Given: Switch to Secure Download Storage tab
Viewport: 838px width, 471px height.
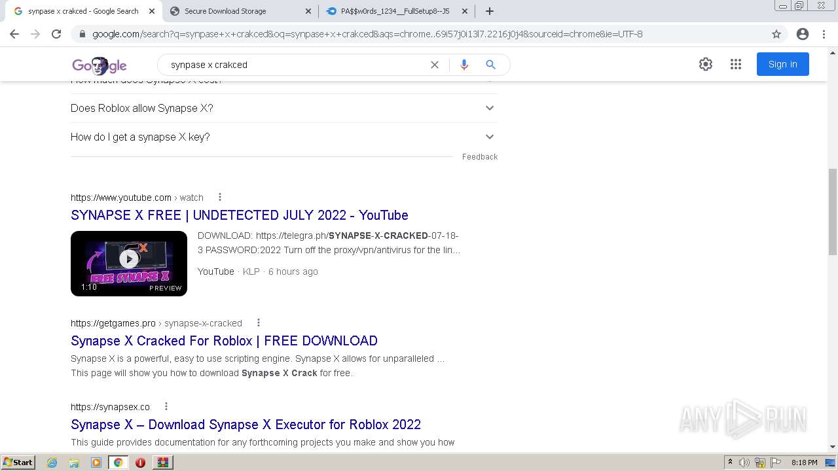Looking at the screenshot, I should 240,11.
